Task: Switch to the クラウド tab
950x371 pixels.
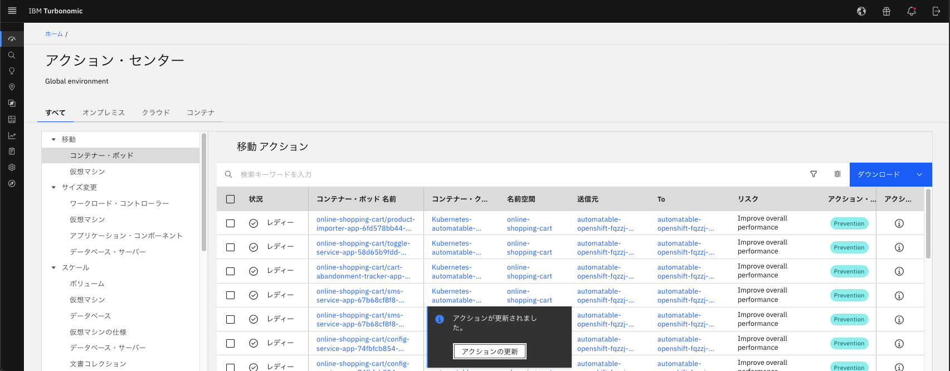Action: coord(155,113)
